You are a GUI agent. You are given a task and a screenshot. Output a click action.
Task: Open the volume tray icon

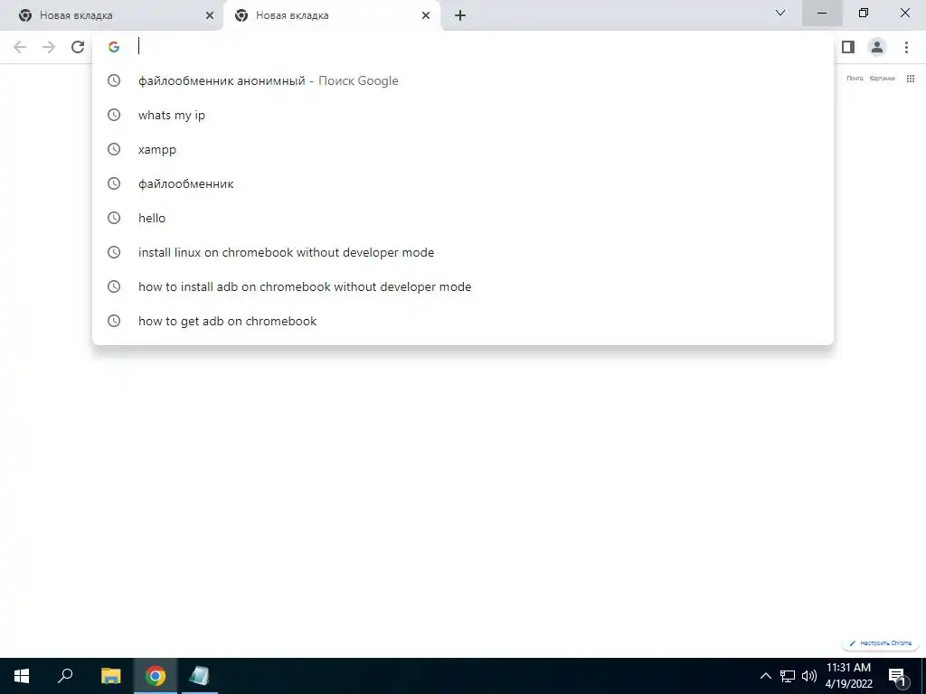(809, 676)
